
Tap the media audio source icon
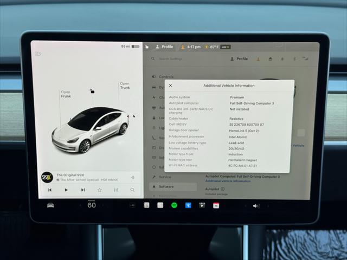pyautogui.click(x=132, y=178)
